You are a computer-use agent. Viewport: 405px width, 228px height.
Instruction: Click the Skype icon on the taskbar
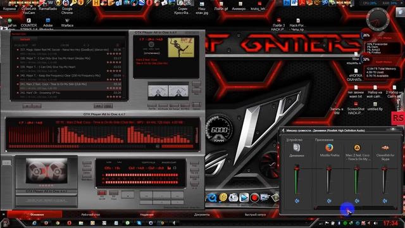click(x=139, y=223)
